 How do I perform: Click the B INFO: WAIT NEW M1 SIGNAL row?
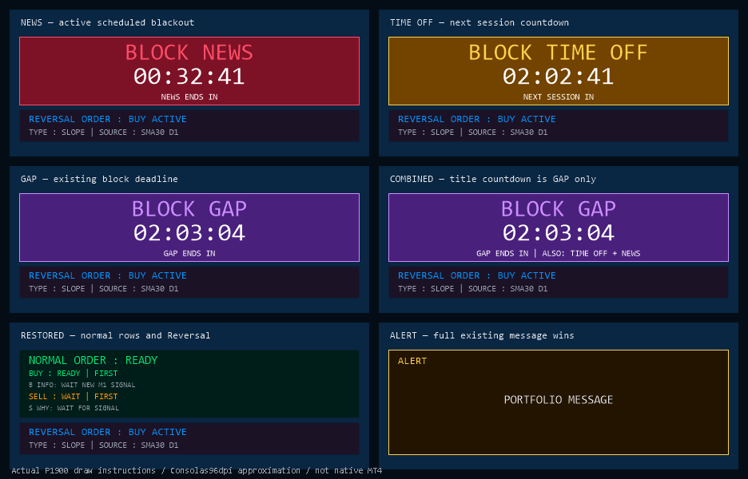coord(82,385)
